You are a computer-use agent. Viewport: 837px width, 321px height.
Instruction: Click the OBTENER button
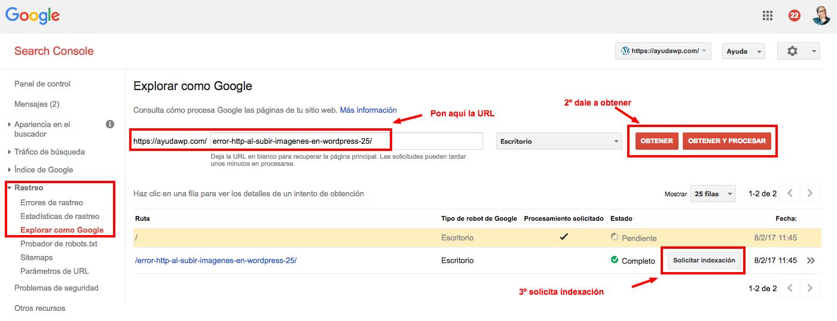click(656, 141)
